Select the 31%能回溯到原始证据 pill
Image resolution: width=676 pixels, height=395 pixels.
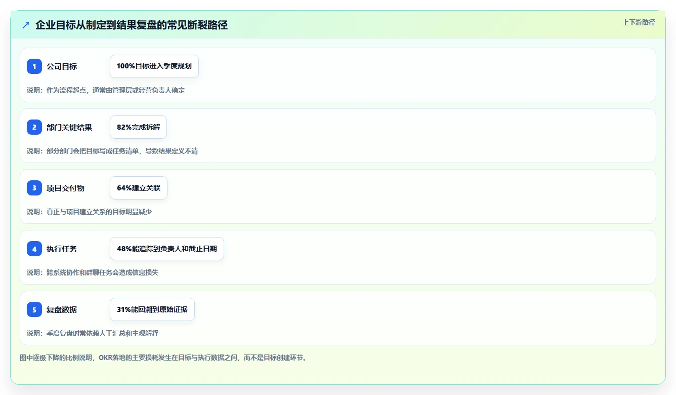click(152, 309)
